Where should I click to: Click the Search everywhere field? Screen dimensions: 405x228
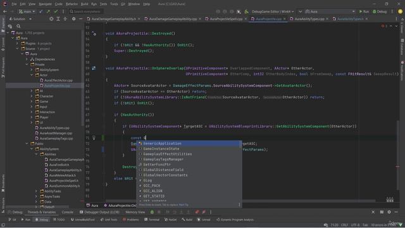tap(86, 11)
